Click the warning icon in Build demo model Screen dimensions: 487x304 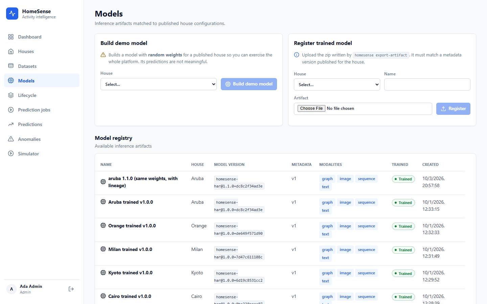point(103,55)
